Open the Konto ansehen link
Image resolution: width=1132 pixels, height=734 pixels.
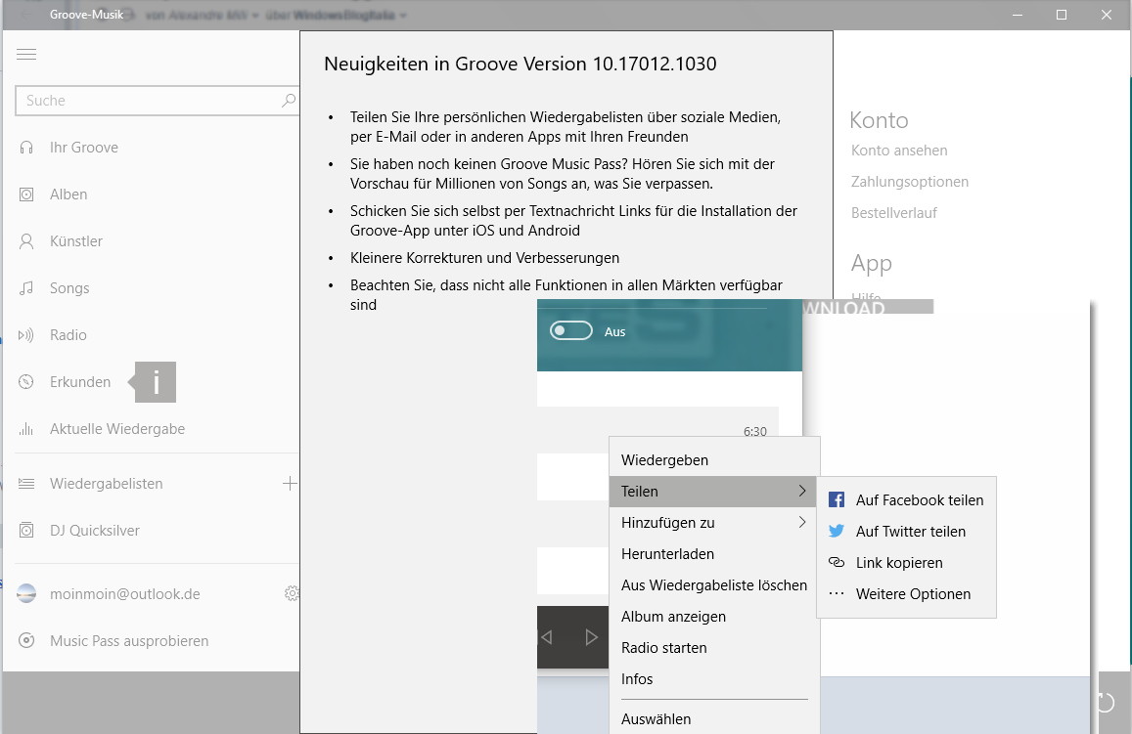pos(899,150)
